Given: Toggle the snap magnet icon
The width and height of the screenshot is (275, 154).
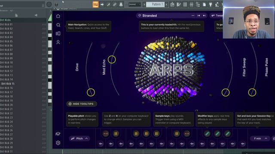Looking at the screenshot, I should 56,4.
